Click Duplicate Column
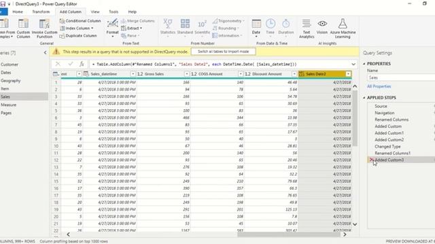This screenshot has height=244, width=435. (x=78, y=36)
